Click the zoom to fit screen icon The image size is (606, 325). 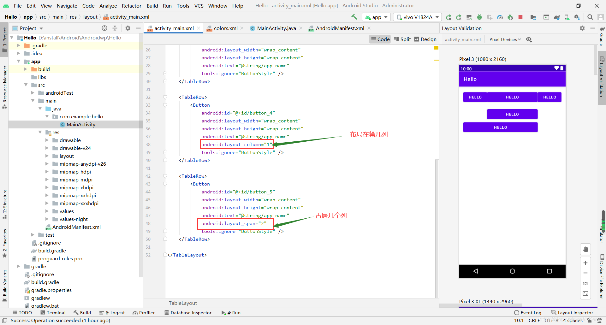tap(585, 293)
